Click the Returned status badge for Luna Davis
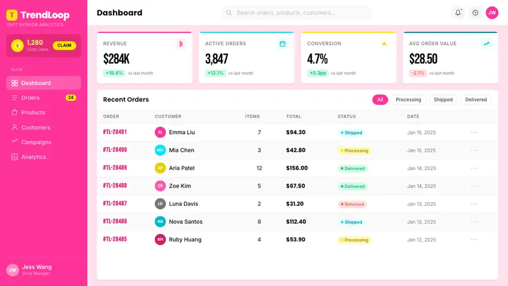 tap(352, 204)
